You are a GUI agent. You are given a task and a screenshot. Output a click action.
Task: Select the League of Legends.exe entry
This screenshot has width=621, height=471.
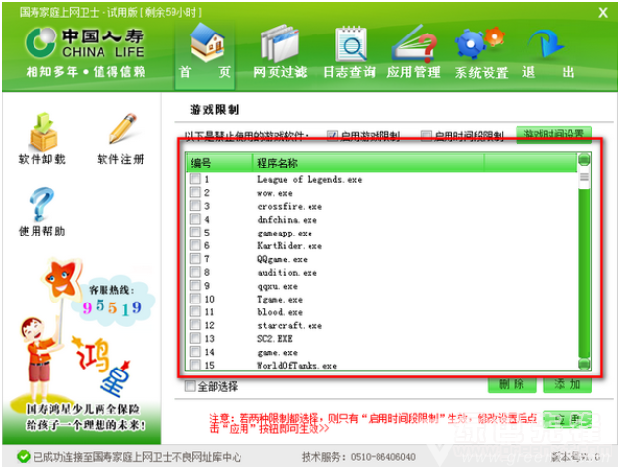point(310,179)
